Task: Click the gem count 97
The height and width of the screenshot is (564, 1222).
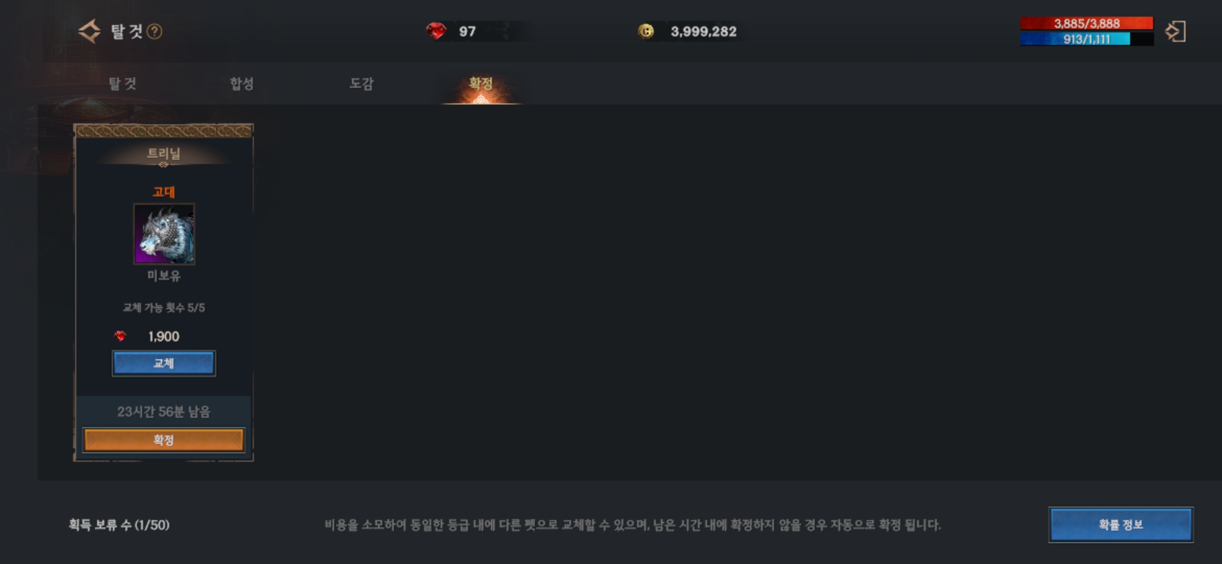Action: pos(467,32)
